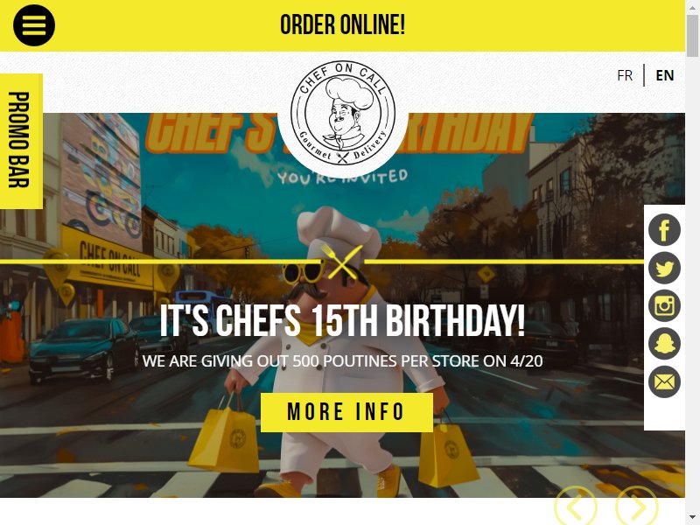
Task: Open the hamburger menu icon
Action: click(34, 25)
